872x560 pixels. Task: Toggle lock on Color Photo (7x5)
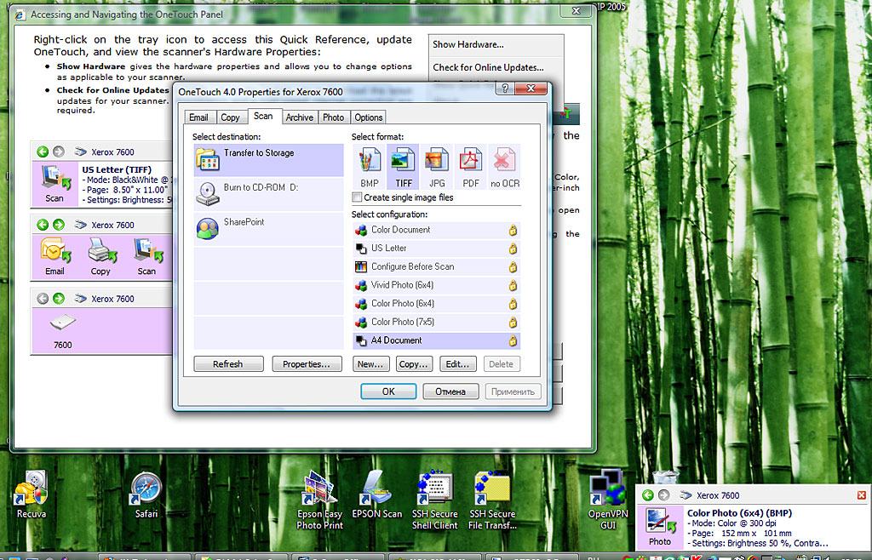[513, 323]
